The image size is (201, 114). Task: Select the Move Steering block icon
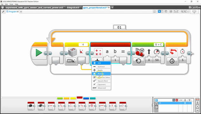140,52
